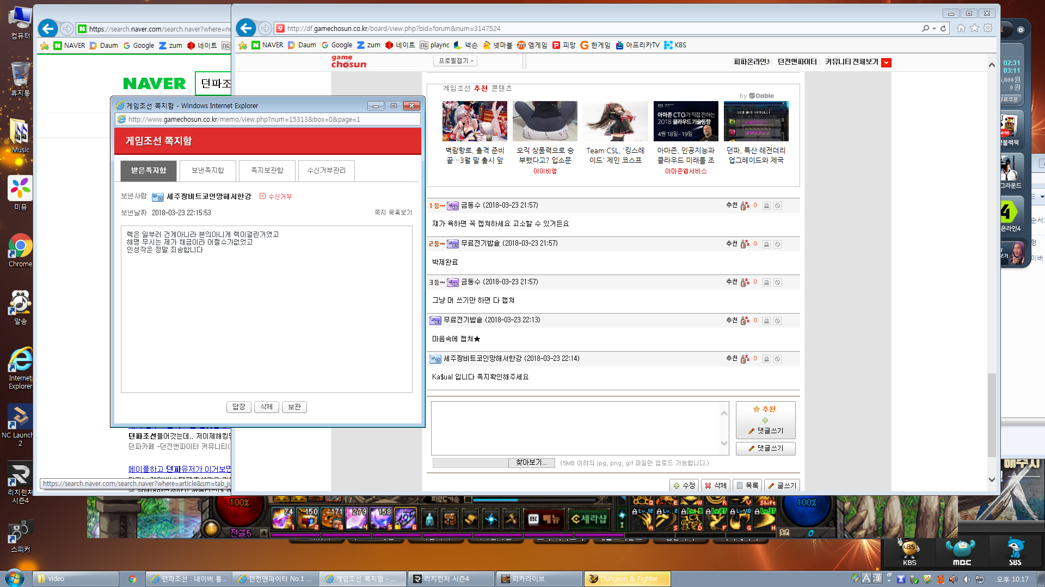Click the refresh icon in gamechosun address bar

tap(943, 28)
